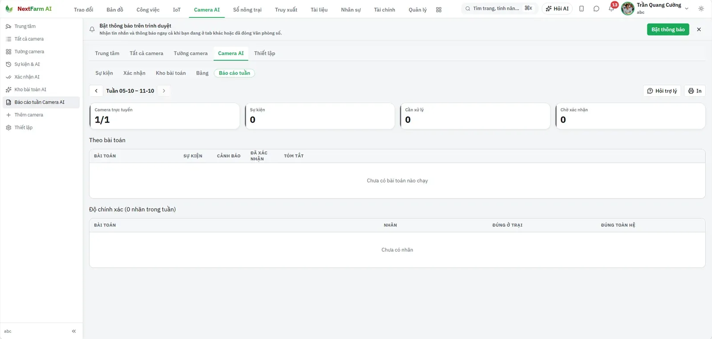Viewport: 712px width, 339px height.
Task: Open the apps grid icon after Quản lý
Action: (439, 10)
